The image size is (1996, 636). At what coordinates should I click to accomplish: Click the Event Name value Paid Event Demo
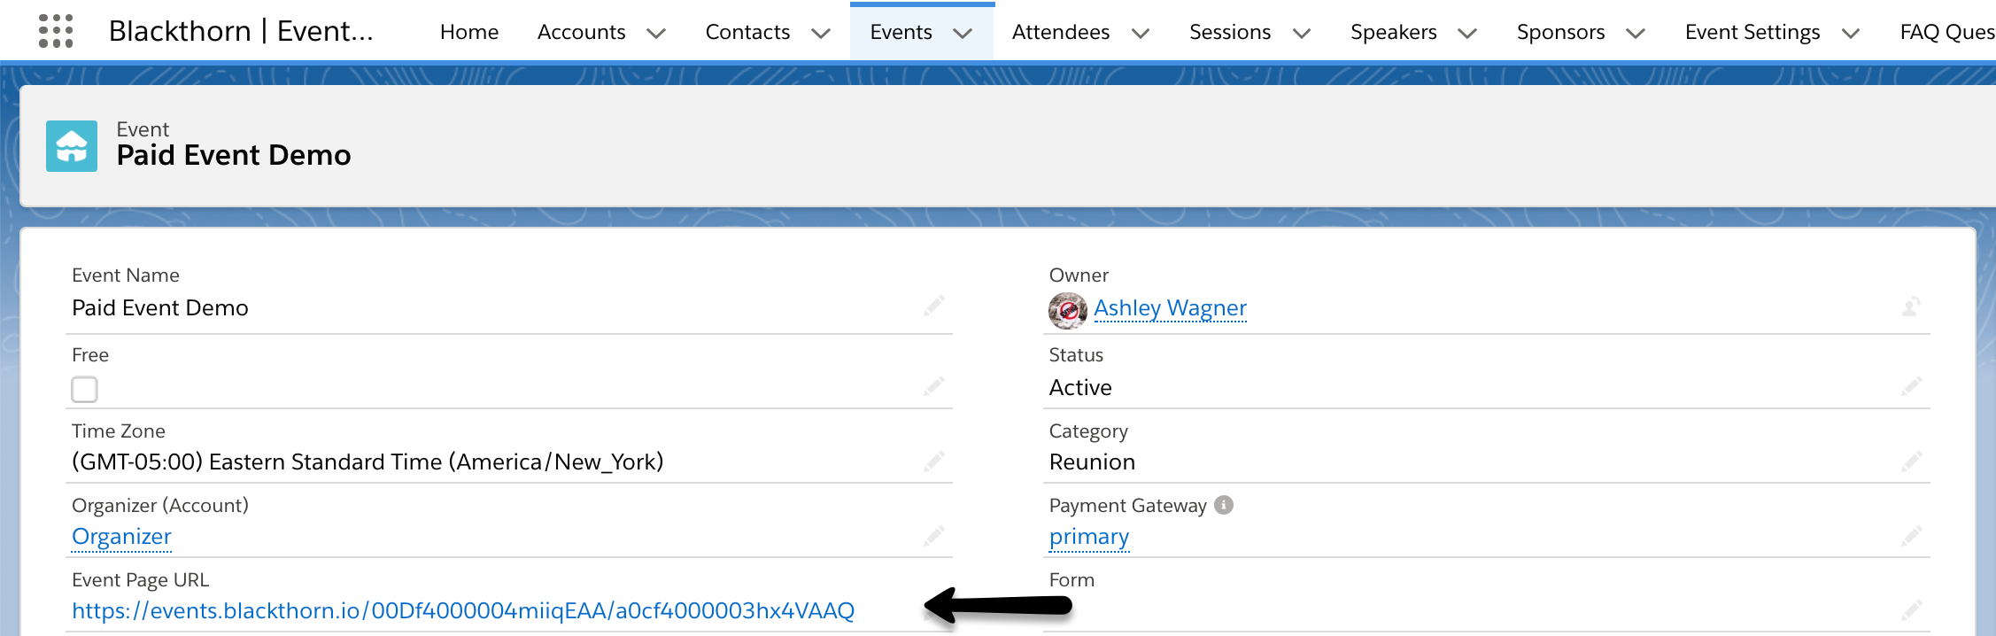160,307
